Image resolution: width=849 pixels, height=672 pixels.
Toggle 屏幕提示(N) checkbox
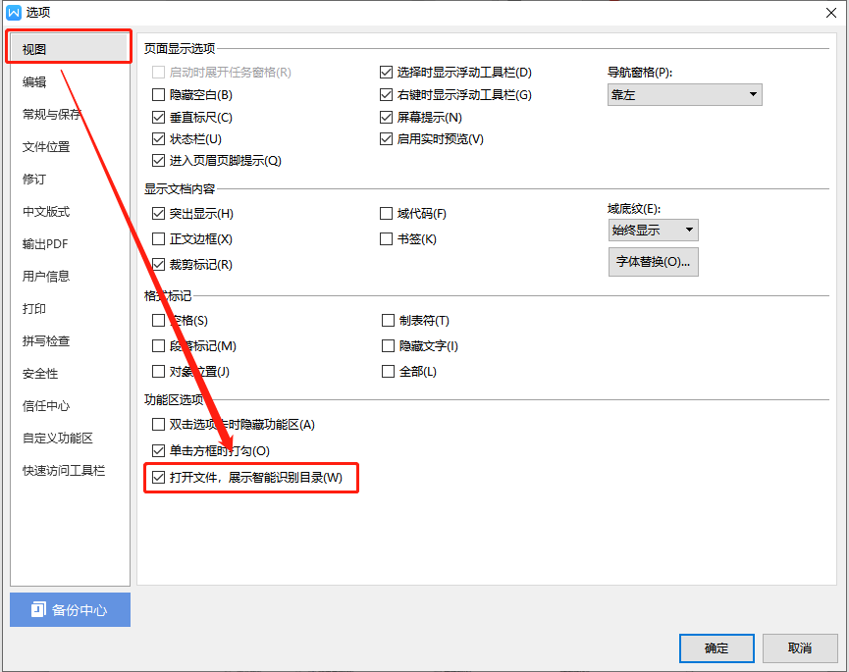pyautogui.click(x=386, y=118)
